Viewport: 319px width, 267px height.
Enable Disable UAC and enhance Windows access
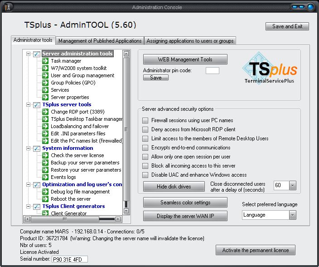tap(145, 175)
